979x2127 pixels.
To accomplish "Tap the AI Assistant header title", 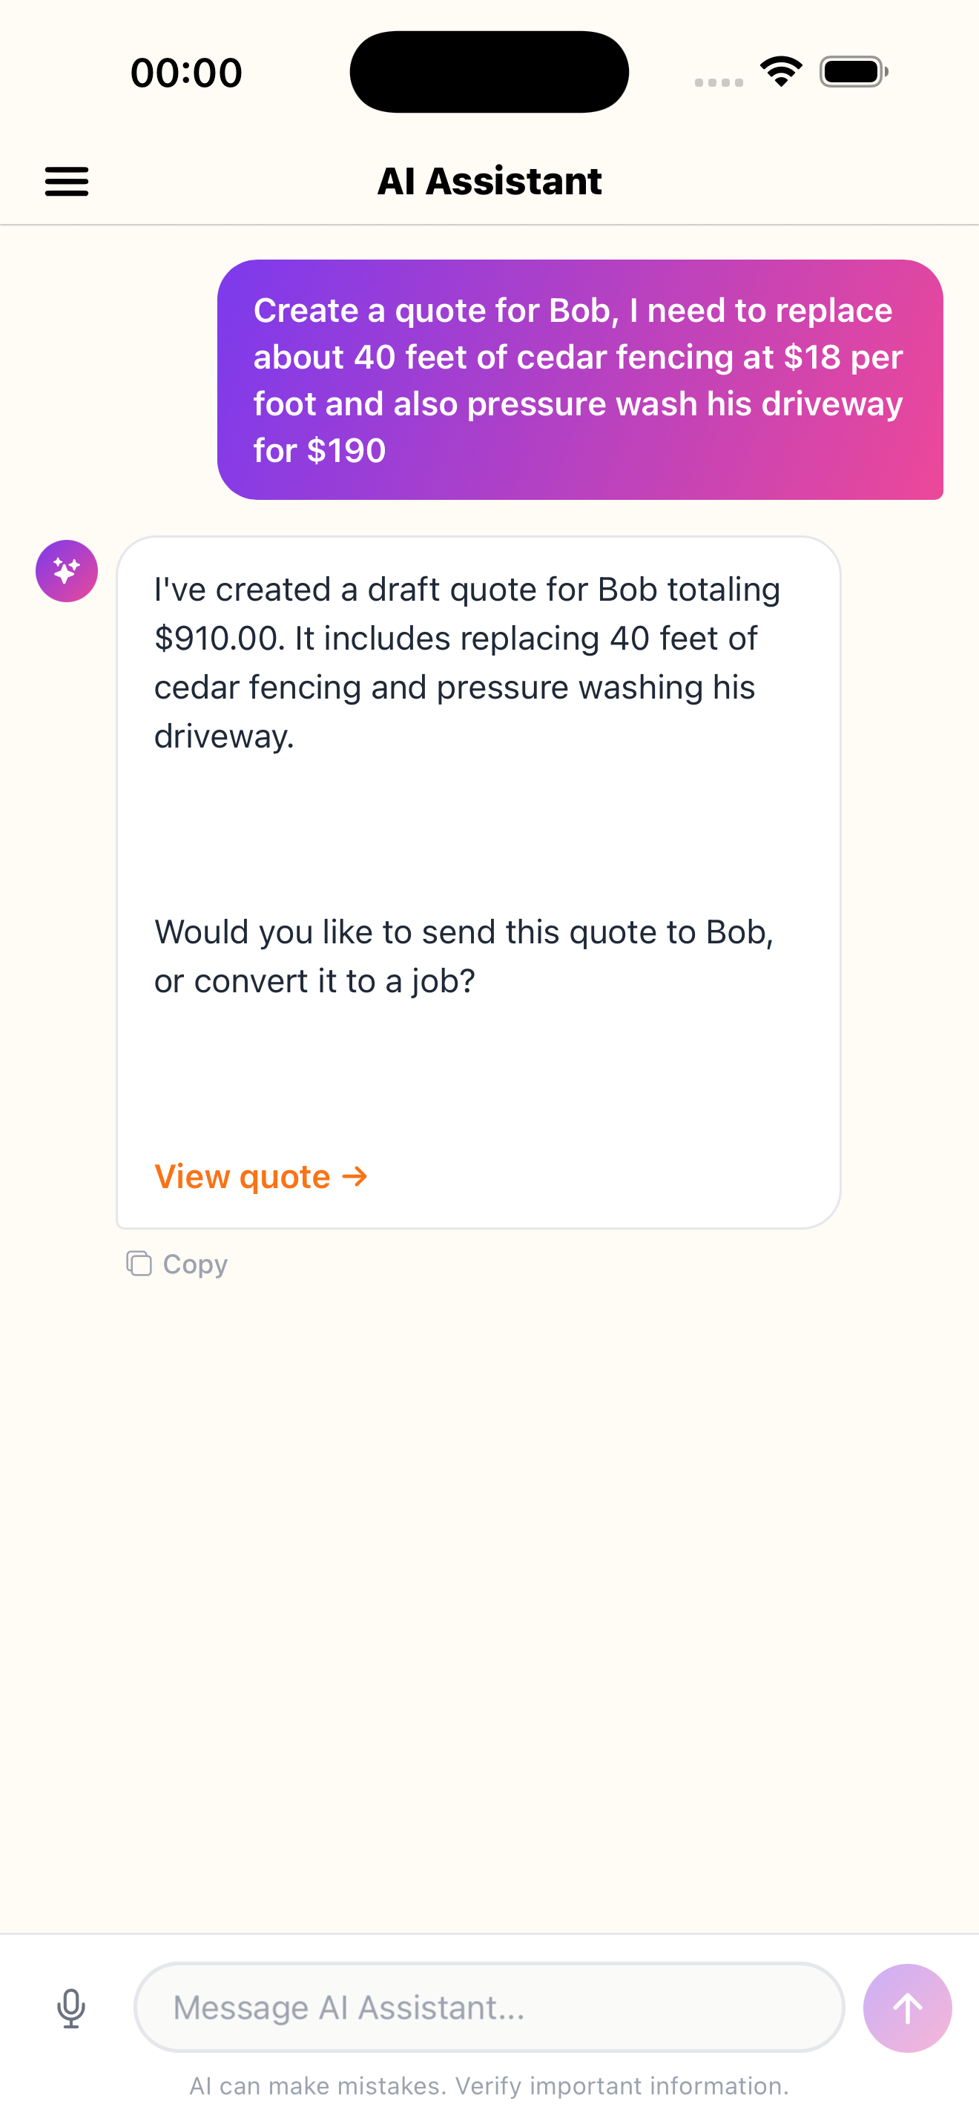I will click(x=489, y=181).
